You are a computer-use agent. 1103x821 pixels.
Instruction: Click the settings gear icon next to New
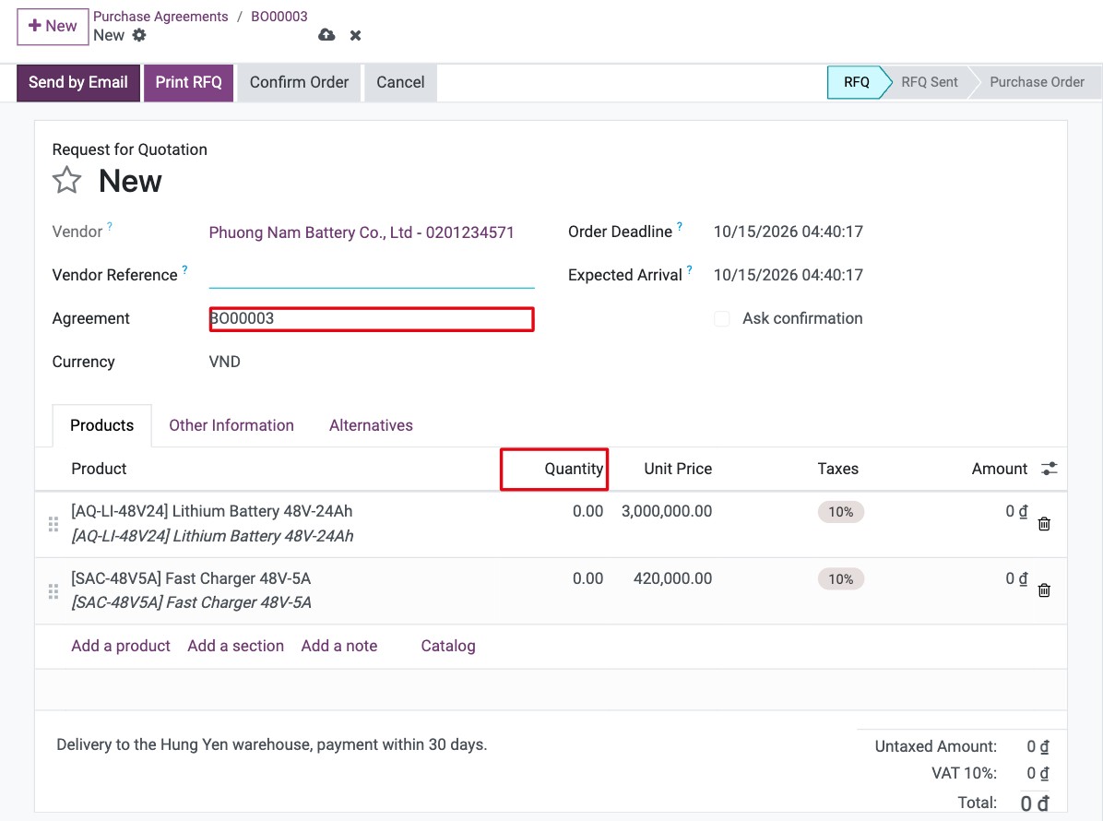coord(139,35)
